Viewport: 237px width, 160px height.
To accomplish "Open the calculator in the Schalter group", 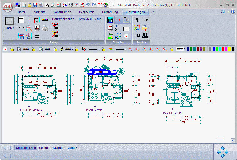I will pyautogui.click(x=110, y=20).
